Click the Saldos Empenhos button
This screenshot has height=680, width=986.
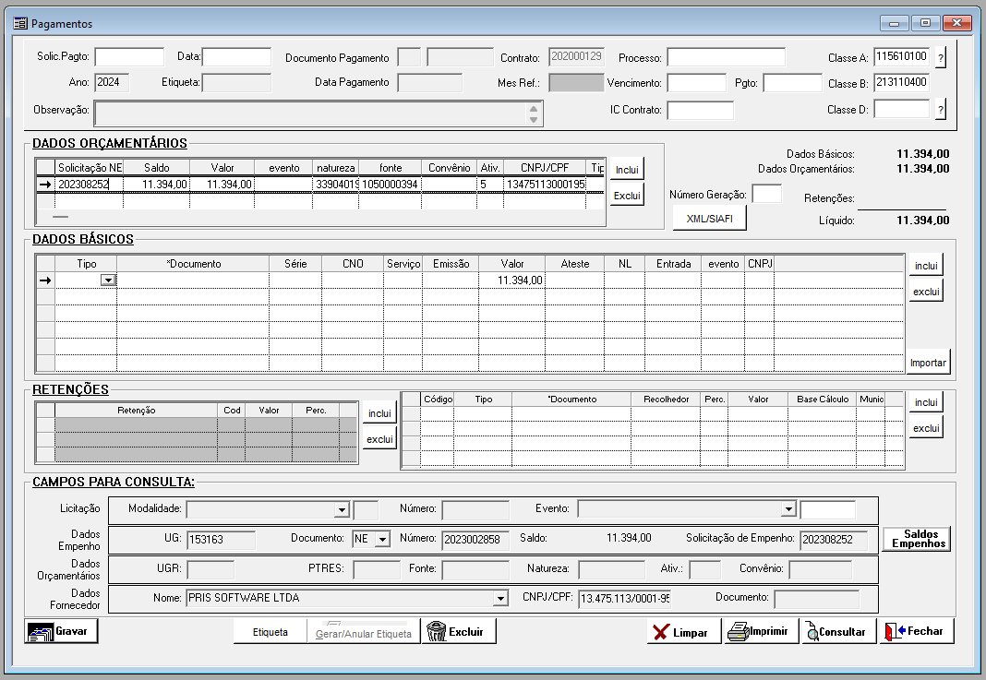point(917,539)
